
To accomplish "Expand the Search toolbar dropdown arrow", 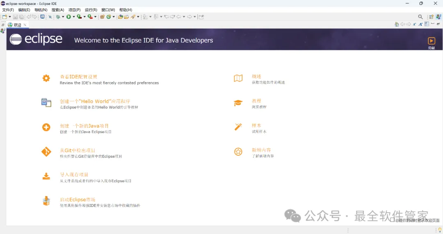I will pos(138,17).
